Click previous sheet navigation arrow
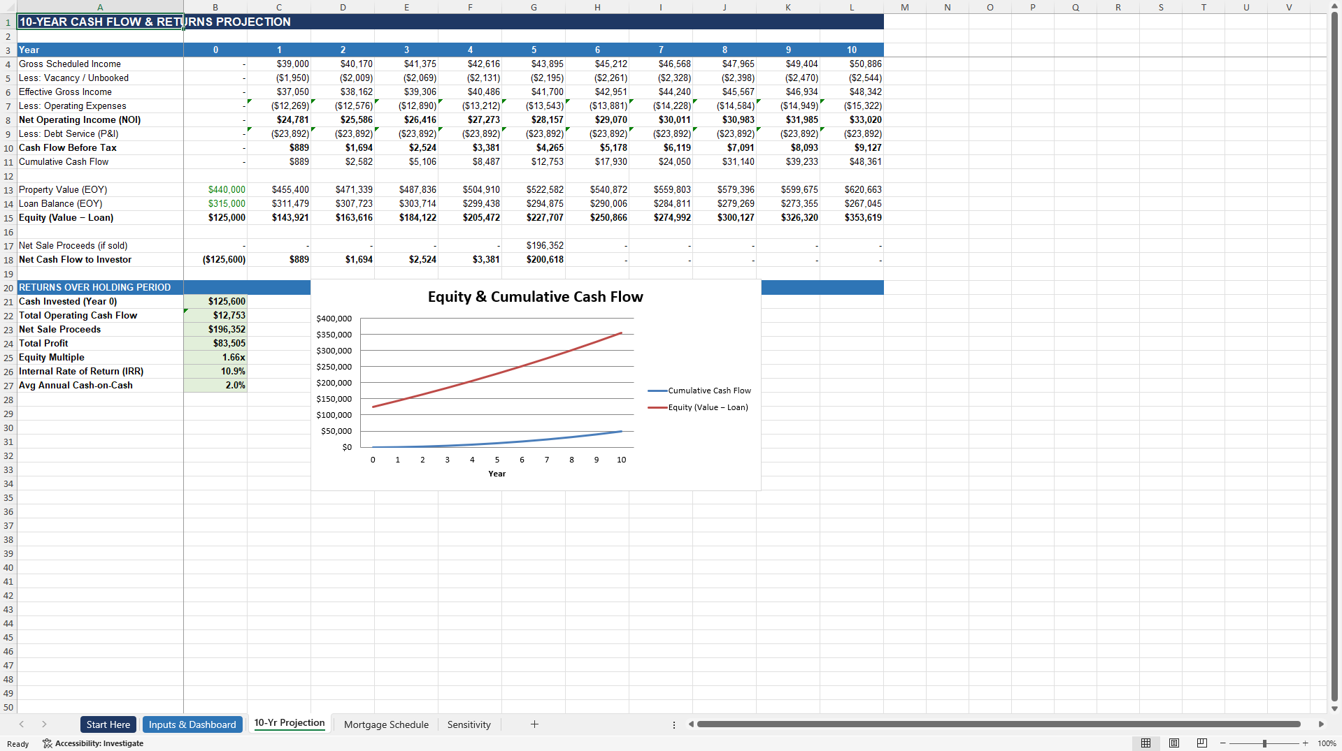This screenshot has height=751, width=1342. tap(22, 724)
